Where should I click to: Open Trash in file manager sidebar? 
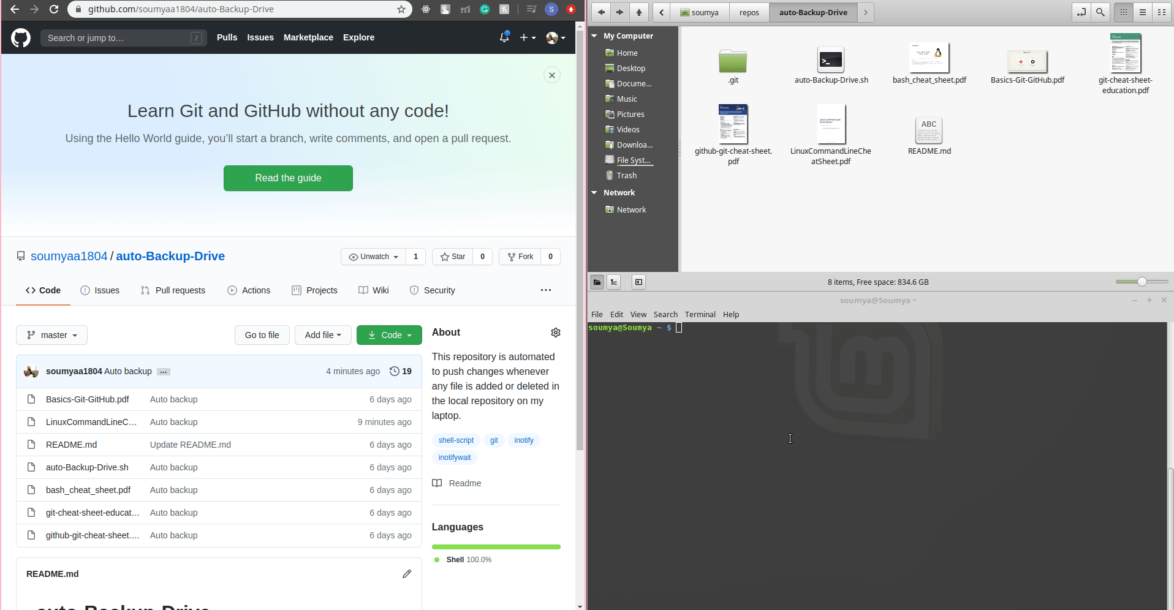(626, 175)
